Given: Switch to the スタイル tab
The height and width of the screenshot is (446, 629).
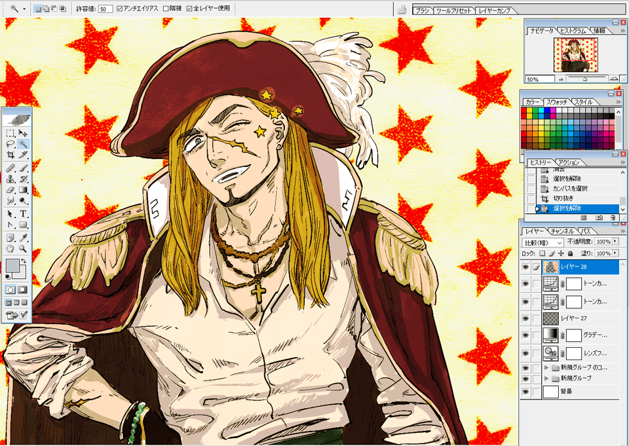Looking at the screenshot, I should click(x=584, y=102).
